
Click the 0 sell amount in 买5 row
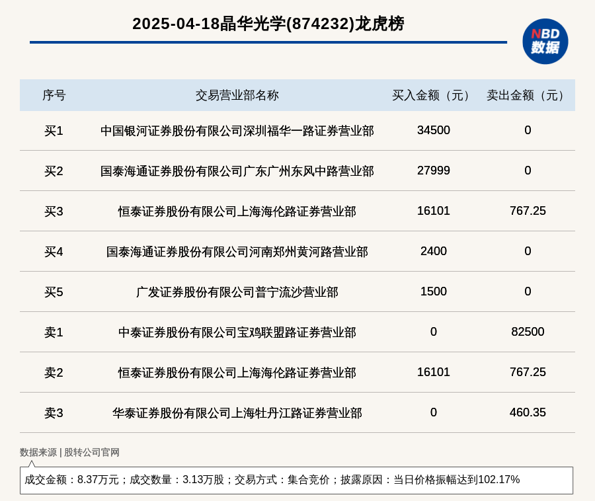click(x=528, y=291)
